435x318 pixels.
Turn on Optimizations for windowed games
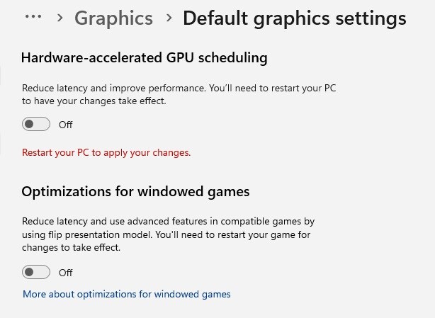[x=36, y=273]
